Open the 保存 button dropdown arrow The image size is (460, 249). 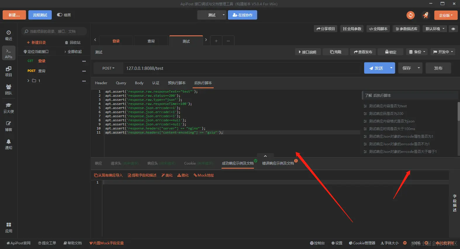click(419, 68)
